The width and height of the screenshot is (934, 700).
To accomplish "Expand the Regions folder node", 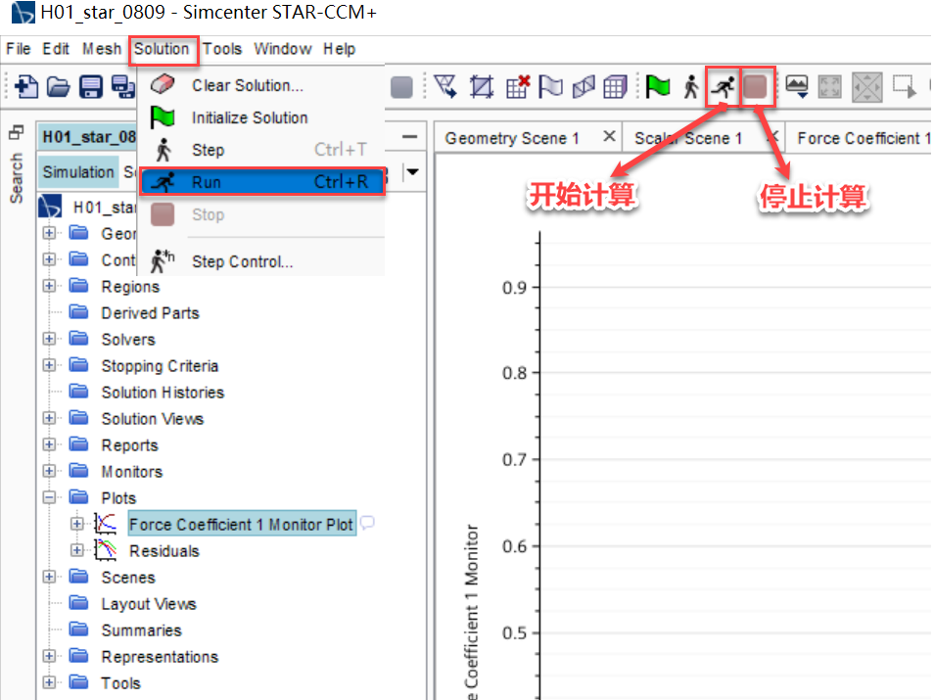I will click(x=49, y=286).
